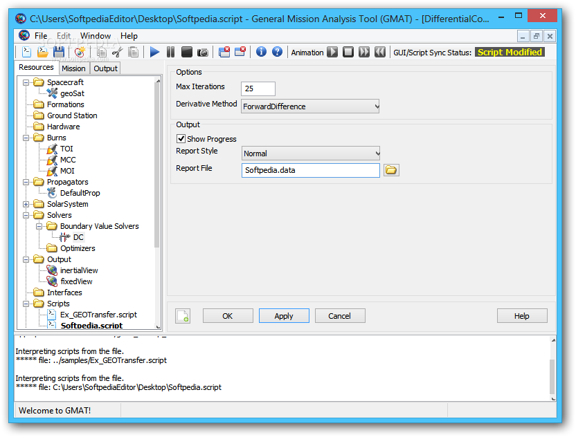Select the Softpedia.script tree item
Viewport: 576px width, 437px height.
(x=91, y=326)
